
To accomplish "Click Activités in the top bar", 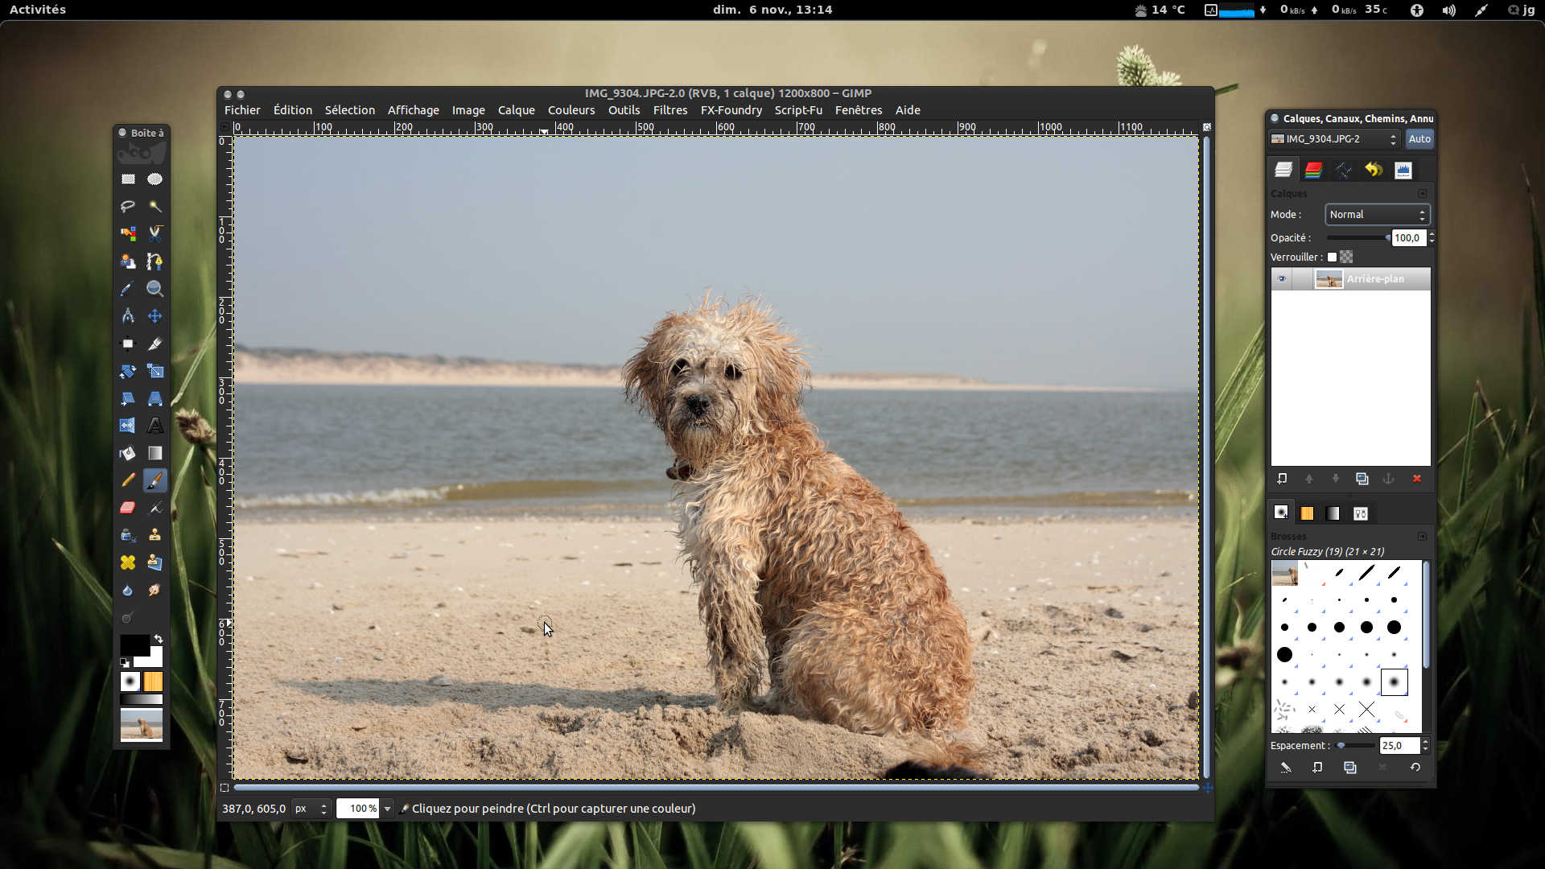I will (x=38, y=10).
